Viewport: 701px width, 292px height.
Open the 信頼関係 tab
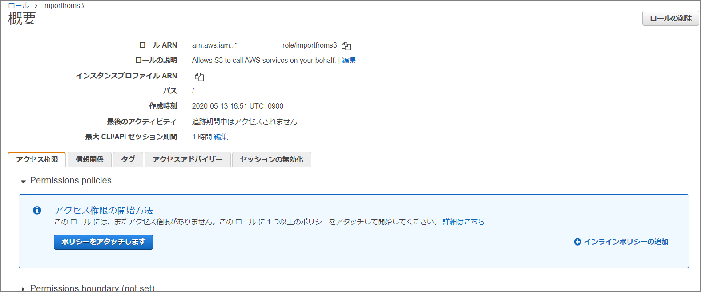pos(89,159)
